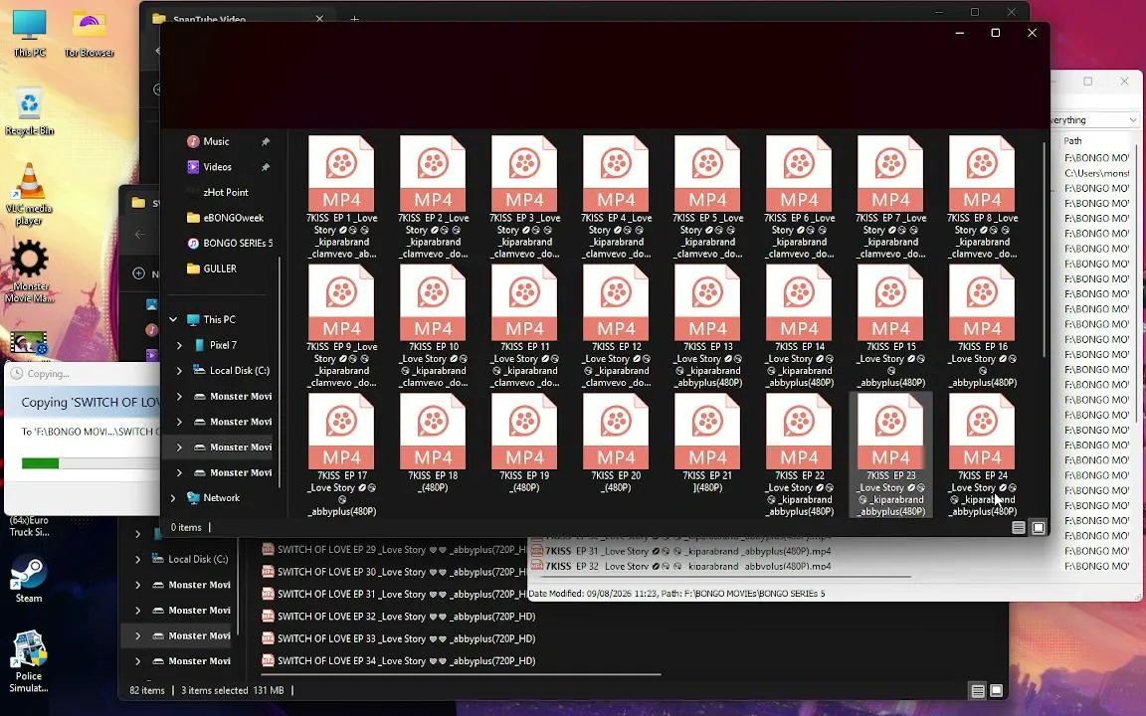Viewport: 1146px width, 716px height.
Task: Open the Police Simulat... desktop shortcut
Action: (29, 661)
